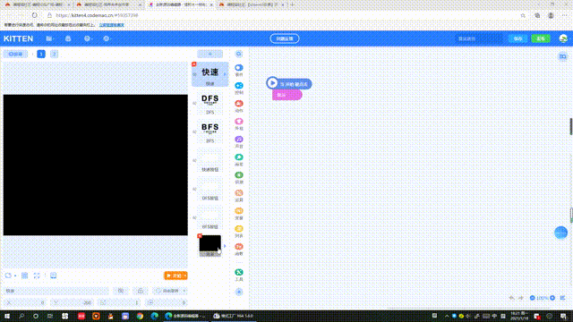The width and height of the screenshot is (573, 322).
Task: Click the KITTEN logo
Action: click(18, 38)
